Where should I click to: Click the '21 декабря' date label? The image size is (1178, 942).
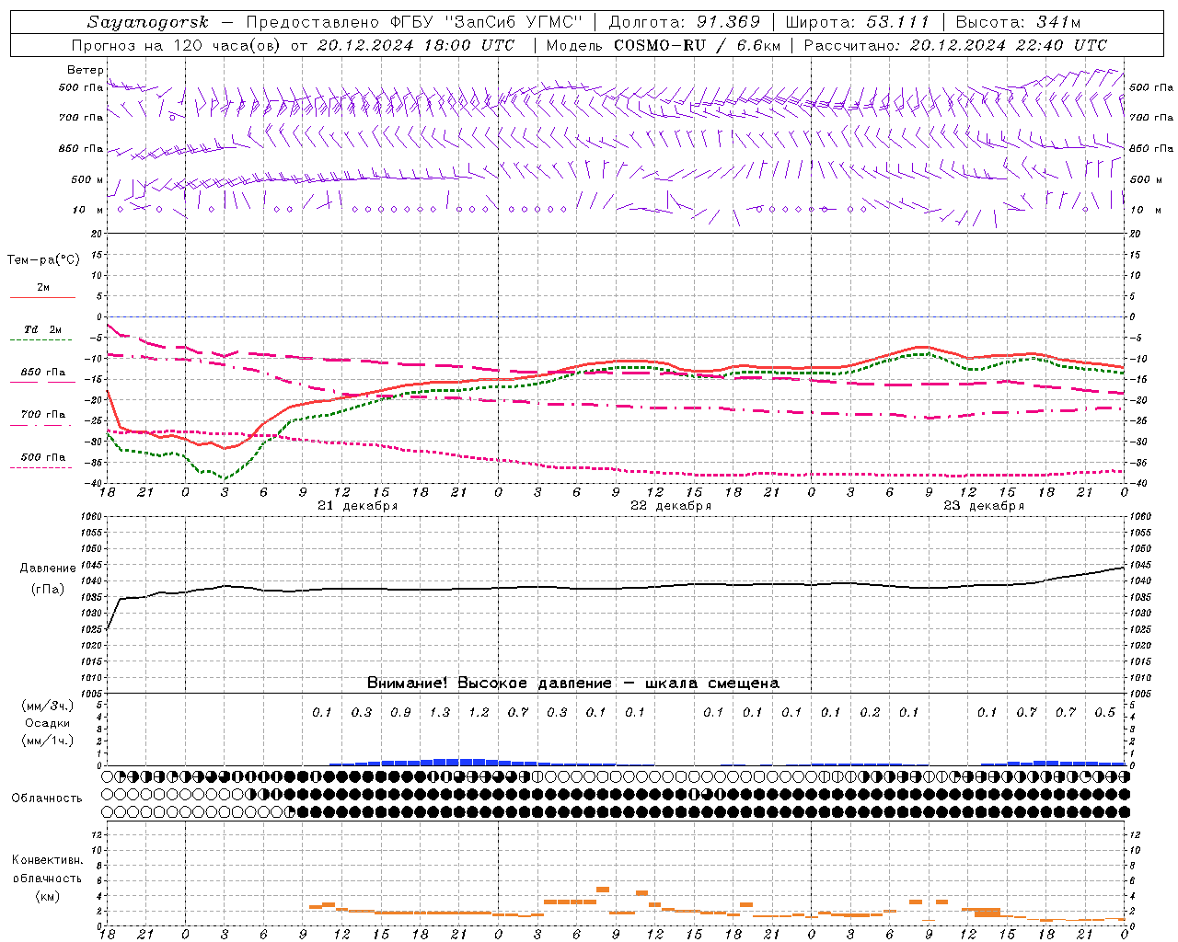point(357,505)
